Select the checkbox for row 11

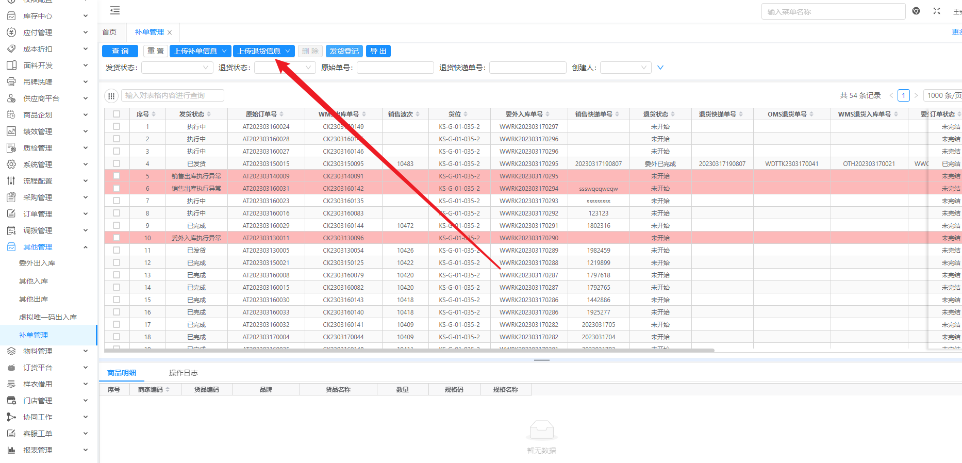click(x=117, y=251)
